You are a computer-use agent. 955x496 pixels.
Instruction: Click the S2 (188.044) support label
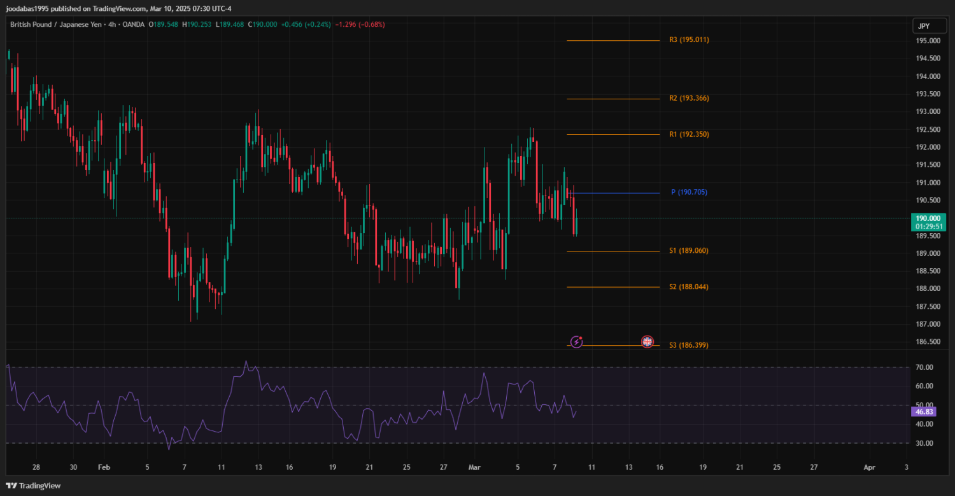coord(688,287)
